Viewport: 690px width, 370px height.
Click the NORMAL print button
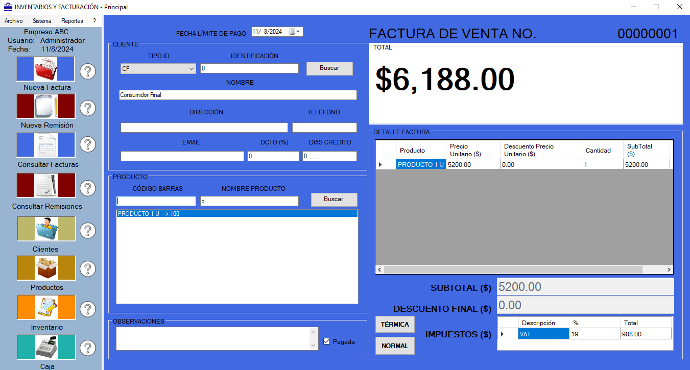point(395,346)
